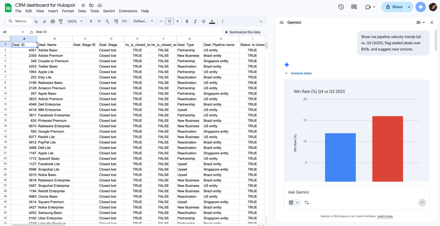Screen dimensions: 440x226
Task: Click the Gemini prompt settings sliders icon
Action: 307,202
